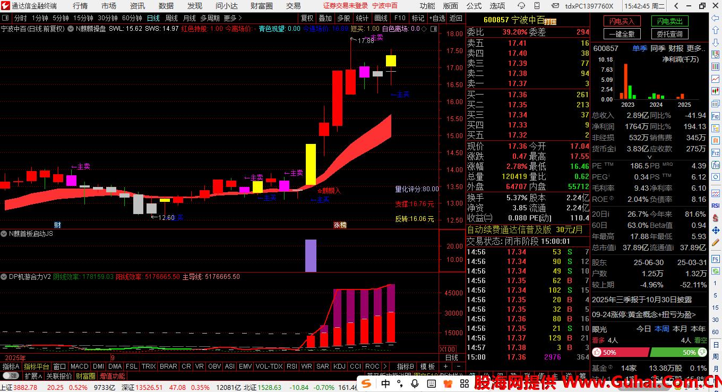Click the panel layout icon left of 分时
Image resolution: width=722 pixels, height=392 pixels.
tap(5, 18)
